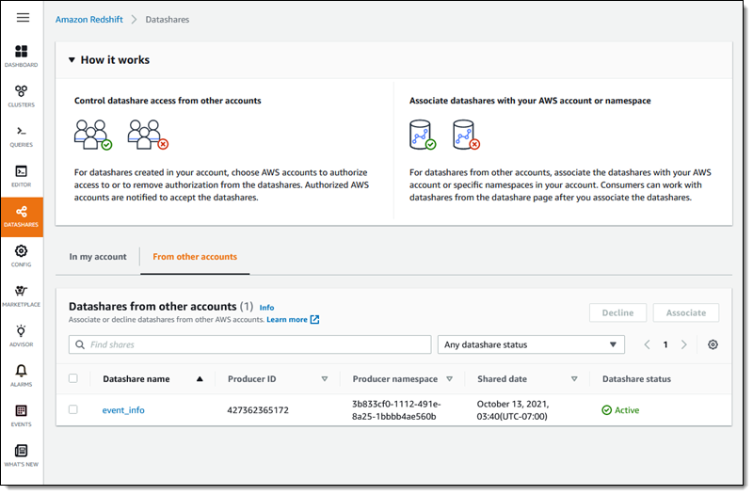This screenshot has width=753, height=495.
Task: Open the Any datashare status dropdown
Action: 531,344
